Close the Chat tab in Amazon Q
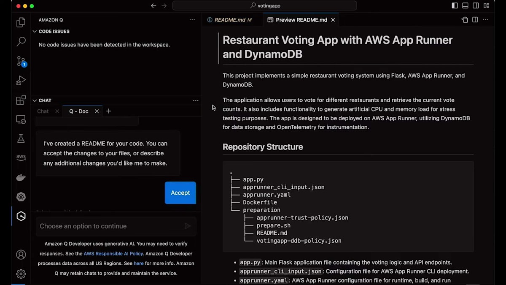Screen dimensions: 506x285 (57, 111)
